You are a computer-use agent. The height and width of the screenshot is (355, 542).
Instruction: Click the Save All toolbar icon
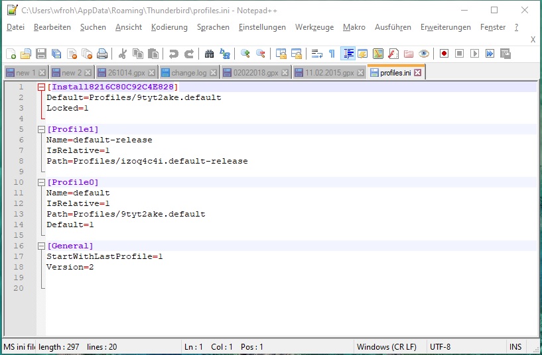[56, 54]
